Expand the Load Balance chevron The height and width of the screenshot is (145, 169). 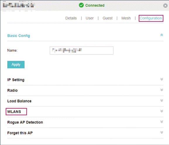point(162,100)
